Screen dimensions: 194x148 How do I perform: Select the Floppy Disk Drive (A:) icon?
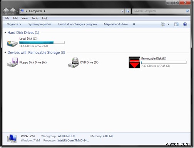click(12, 62)
